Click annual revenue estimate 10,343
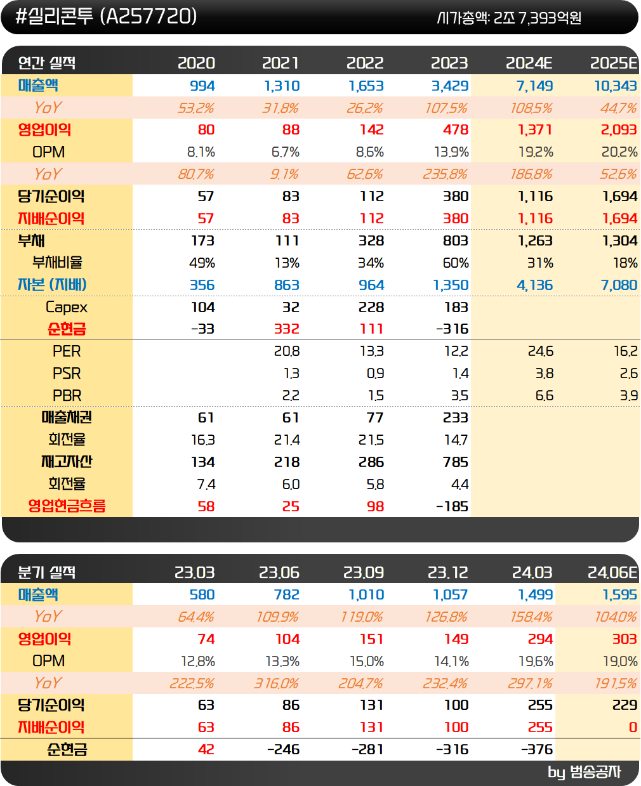 pos(616,86)
